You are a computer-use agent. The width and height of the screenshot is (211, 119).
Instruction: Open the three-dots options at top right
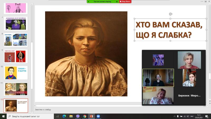(x=202, y=1)
